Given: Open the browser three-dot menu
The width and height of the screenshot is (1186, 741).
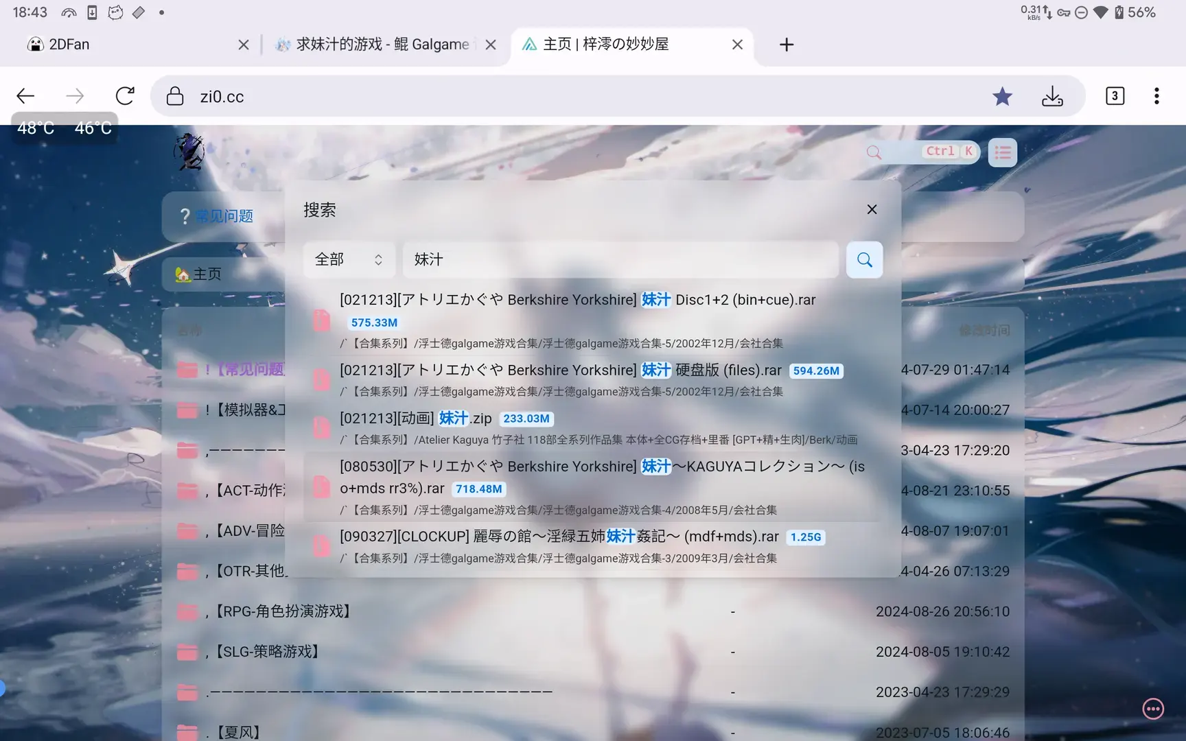Looking at the screenshot, I should click(1156, 96).
